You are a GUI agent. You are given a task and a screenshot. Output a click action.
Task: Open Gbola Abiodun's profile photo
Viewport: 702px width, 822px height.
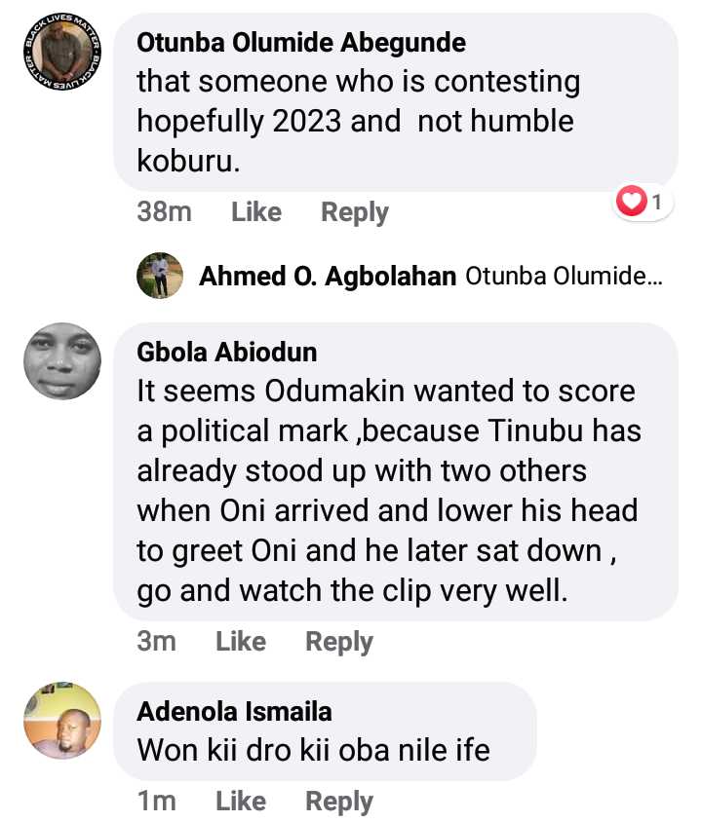pyautogui.click(x=61, y=360)
